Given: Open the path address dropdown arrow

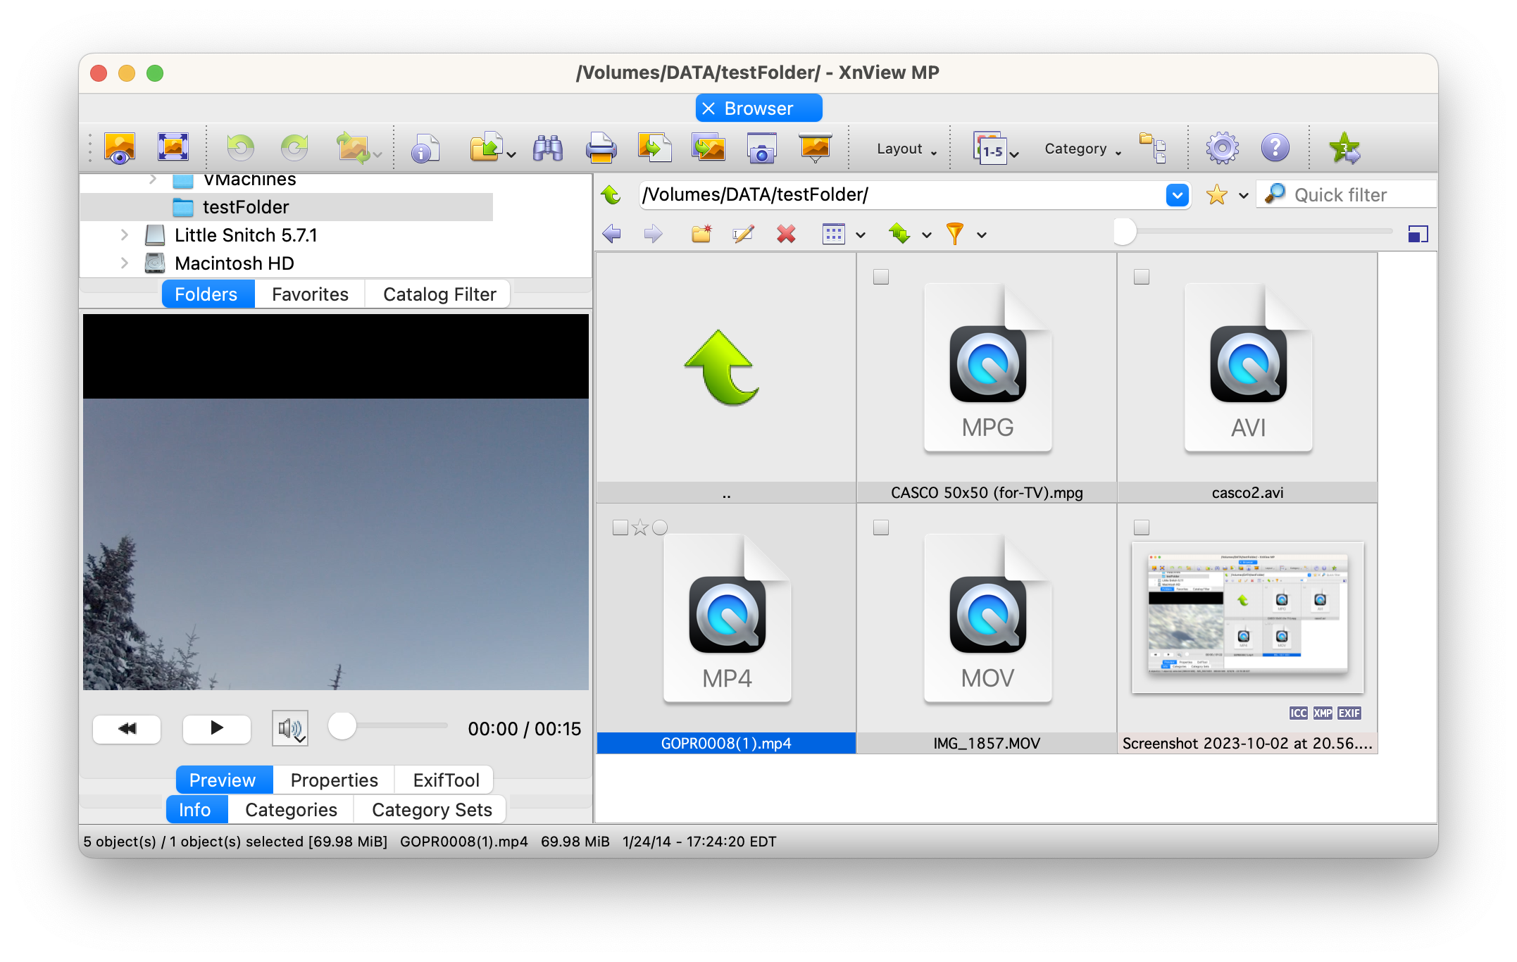Looking at the screenshot, I should click(1177, 195).
